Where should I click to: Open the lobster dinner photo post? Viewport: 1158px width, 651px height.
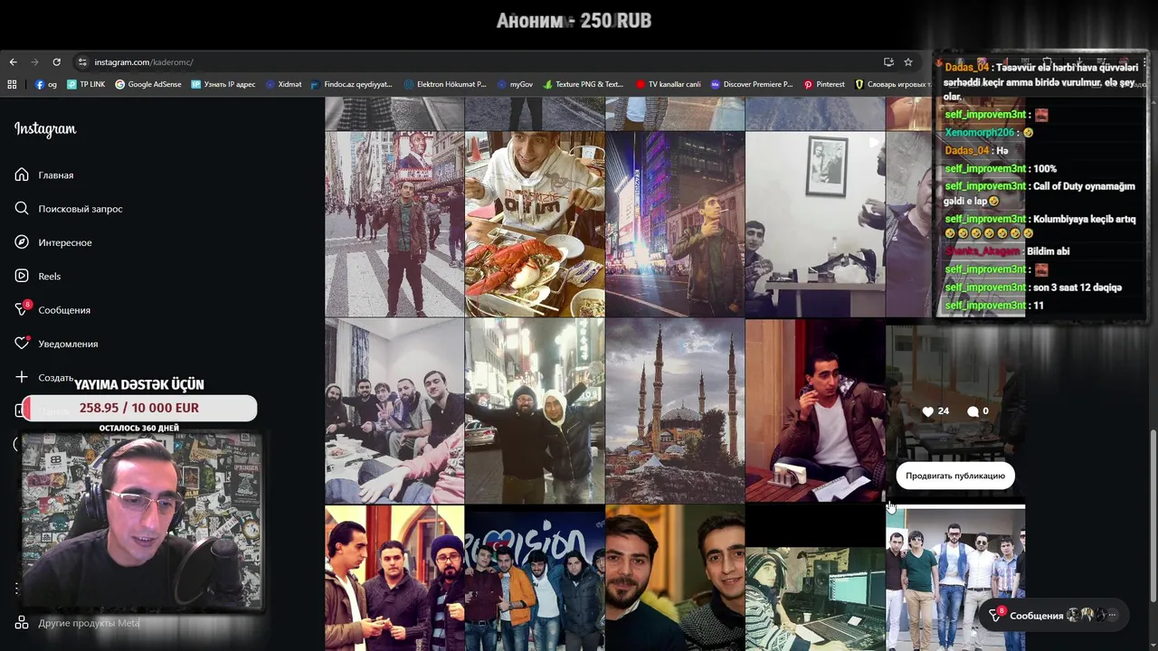coord(535,224)
